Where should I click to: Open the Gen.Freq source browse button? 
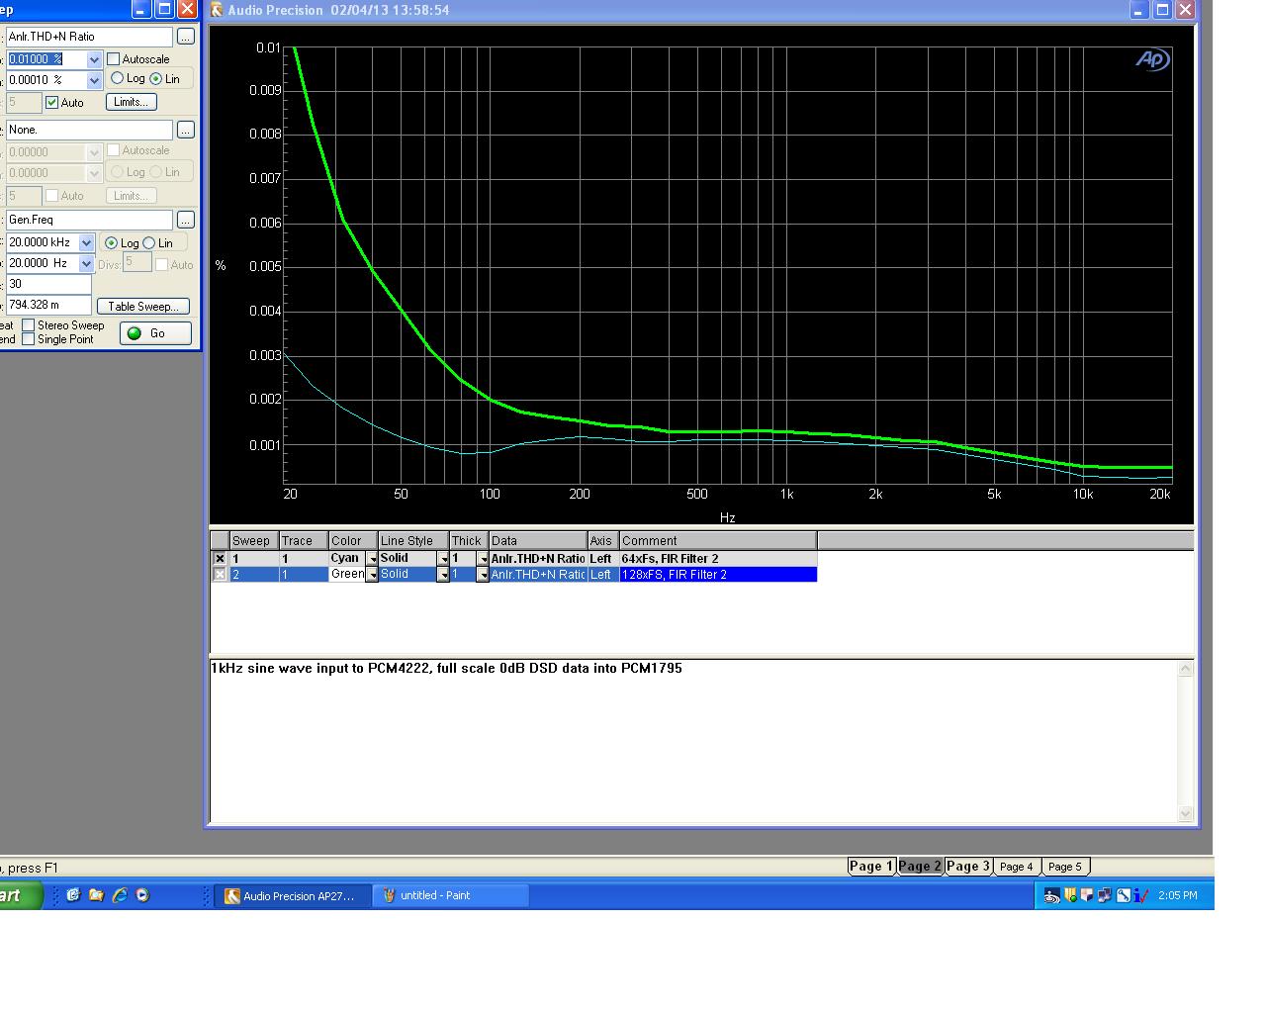(185, 220)
